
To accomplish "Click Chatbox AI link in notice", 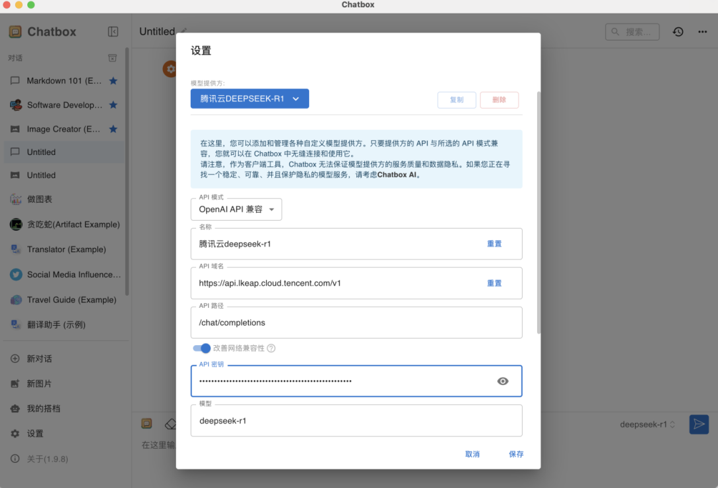I will 396,175.
